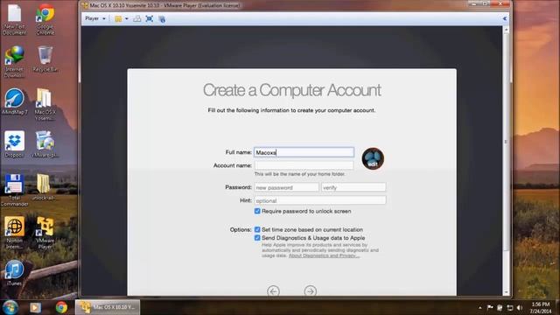
Task: Open Chrome from the taskbar
Action: tap(61, 307)
